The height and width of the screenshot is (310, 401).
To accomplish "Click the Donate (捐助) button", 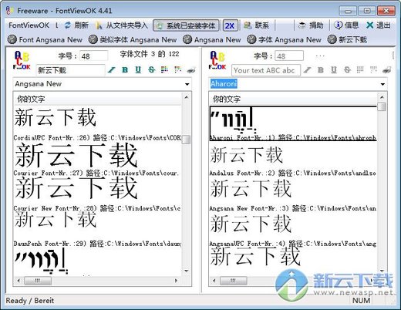I will pyautogui.click(x=311, y=25).
